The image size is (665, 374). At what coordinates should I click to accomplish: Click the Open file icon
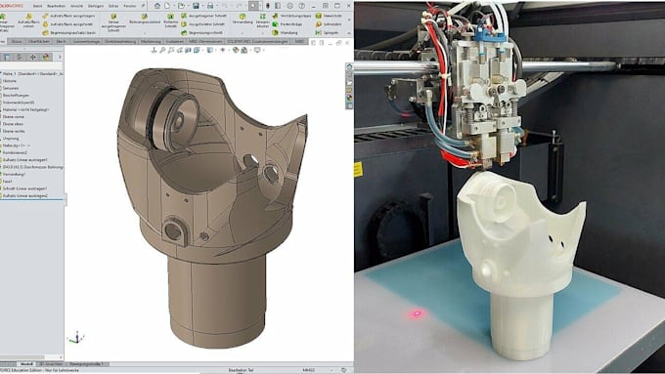tap(181, 6)
